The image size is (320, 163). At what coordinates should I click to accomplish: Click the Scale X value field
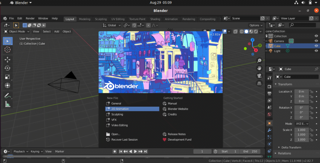(x=301, y=130)
